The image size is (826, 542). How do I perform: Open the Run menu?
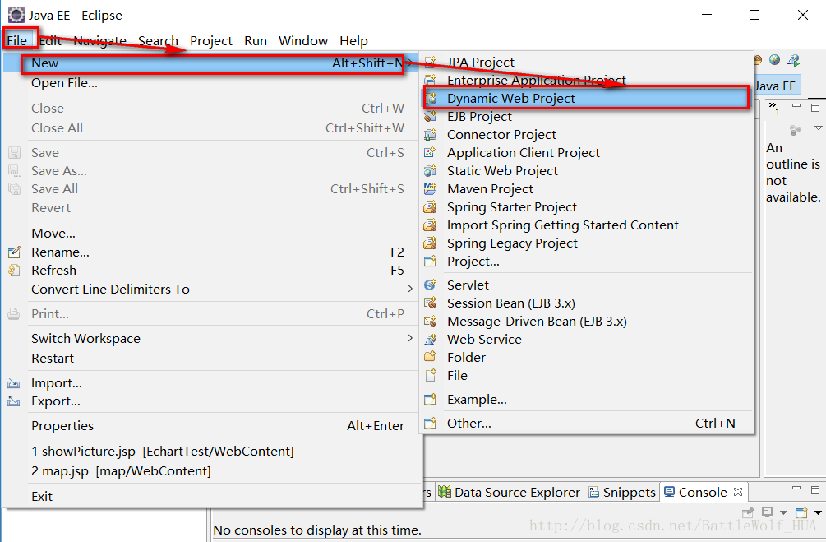pos(256,40)
